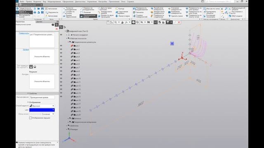Choose Сплайн по точкам tool
This screenshot has height=148, width=264.
69,12
